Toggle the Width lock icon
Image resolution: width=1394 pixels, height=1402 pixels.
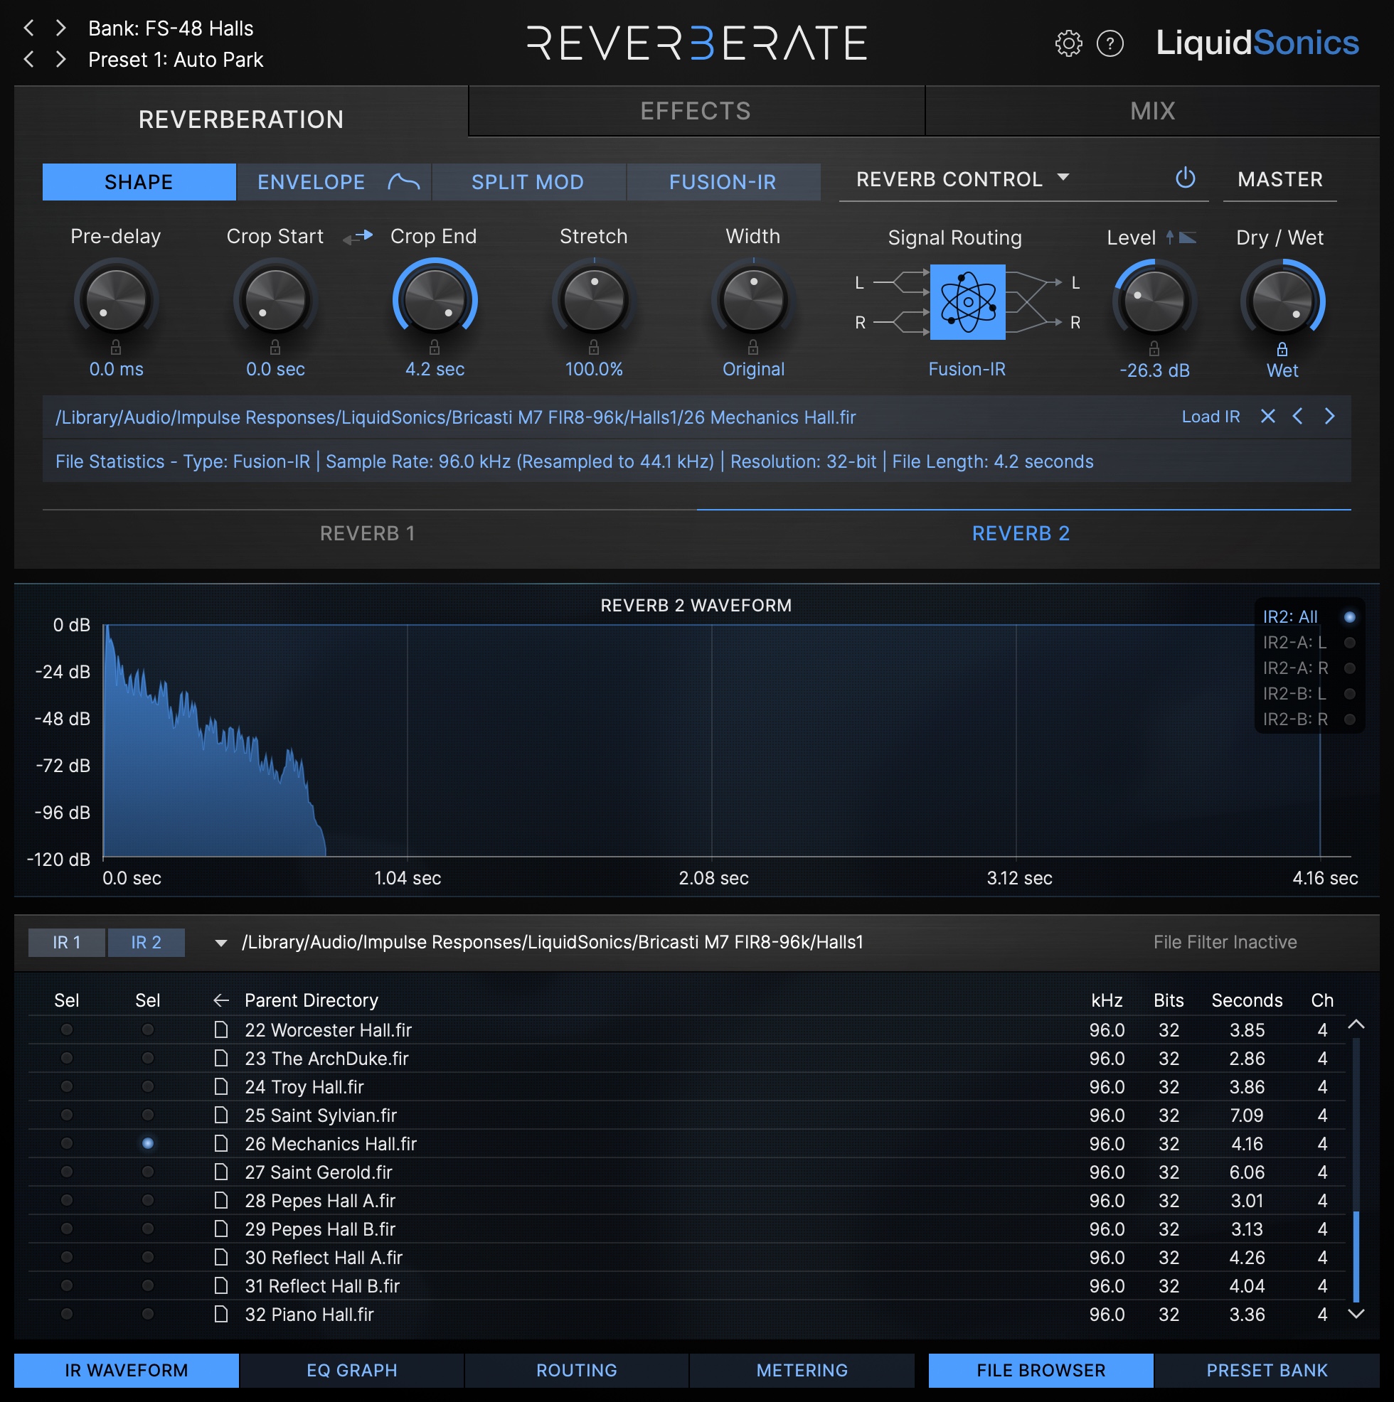[x=753, y=348]
